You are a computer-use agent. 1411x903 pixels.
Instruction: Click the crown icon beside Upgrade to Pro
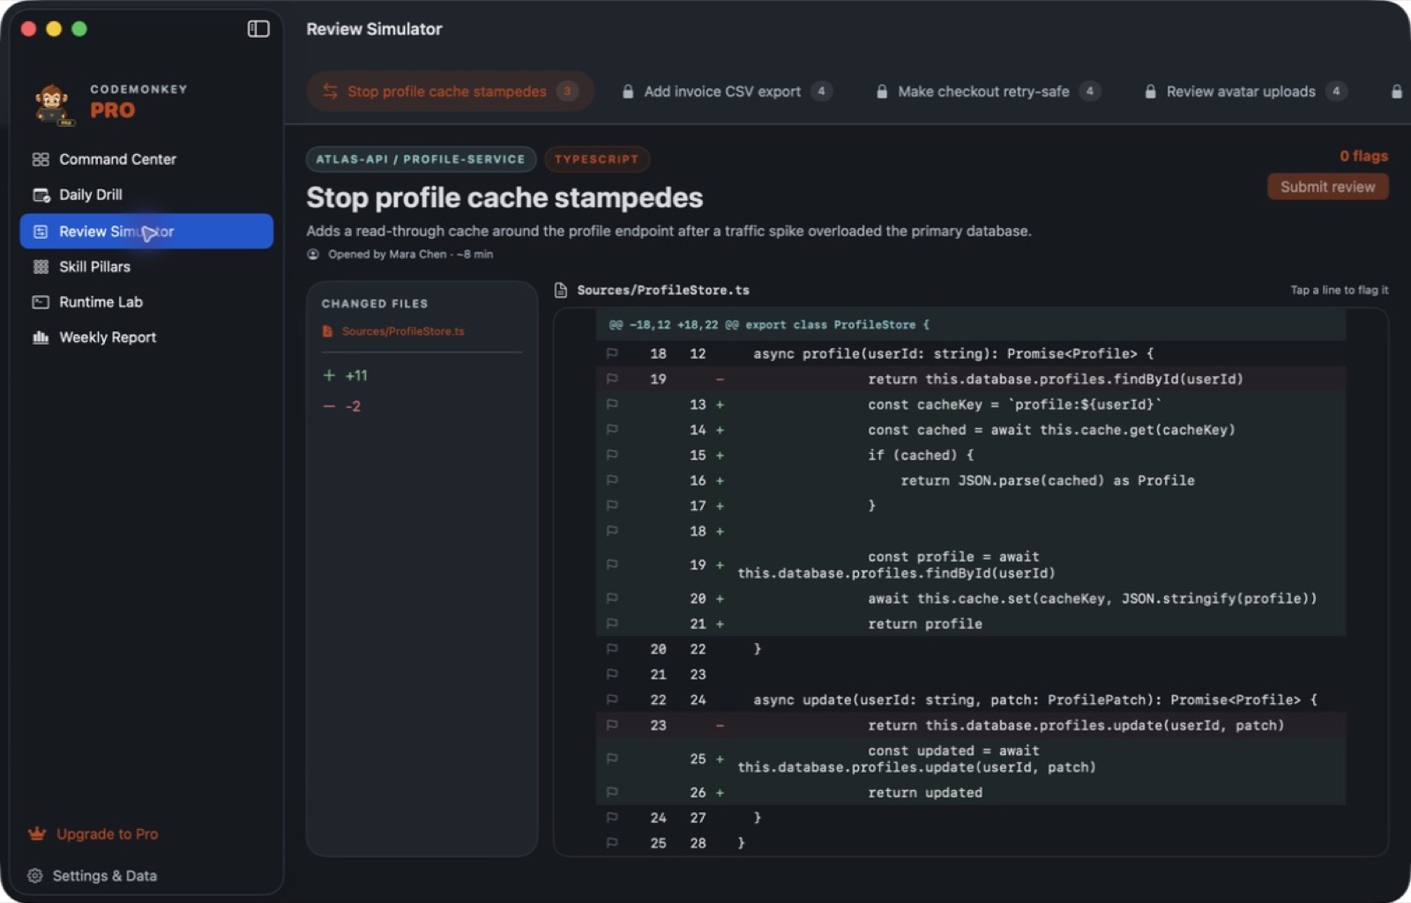tap(37, 833)
